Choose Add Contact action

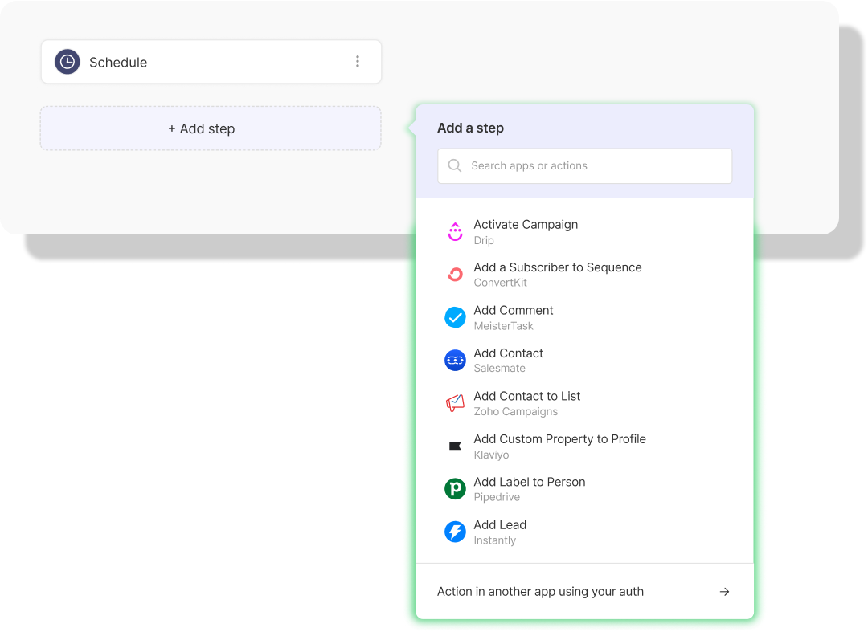tap(508, 353)
